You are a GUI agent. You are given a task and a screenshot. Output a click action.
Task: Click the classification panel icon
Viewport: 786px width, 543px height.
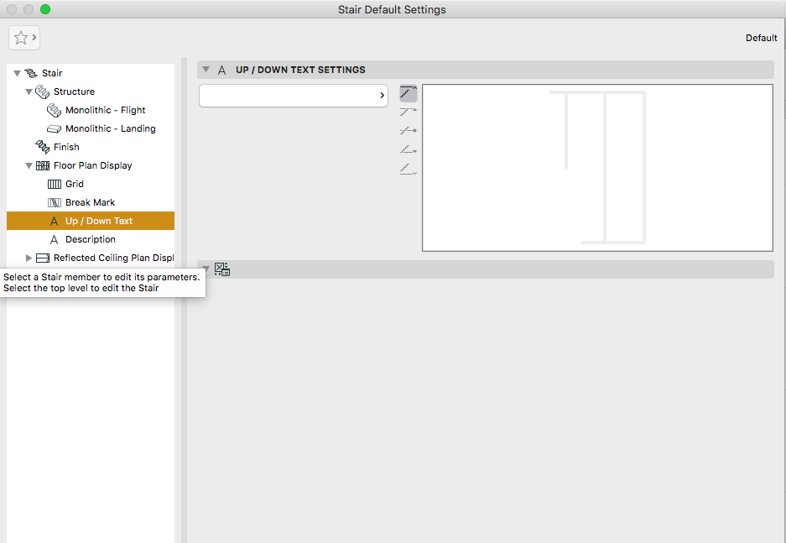(222, 269)
